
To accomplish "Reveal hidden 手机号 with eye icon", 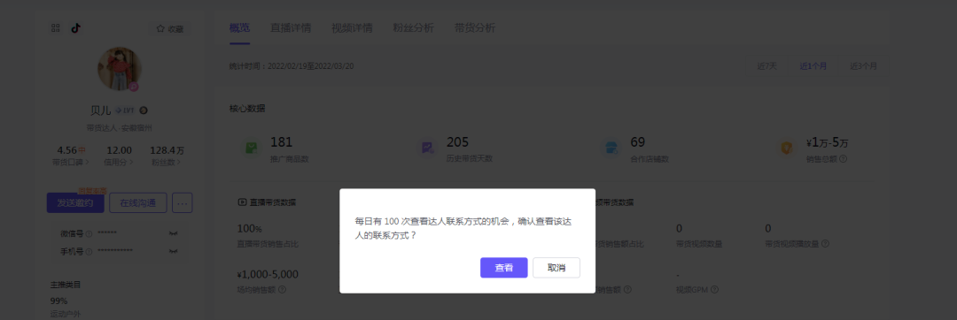I will pos(174,251).
